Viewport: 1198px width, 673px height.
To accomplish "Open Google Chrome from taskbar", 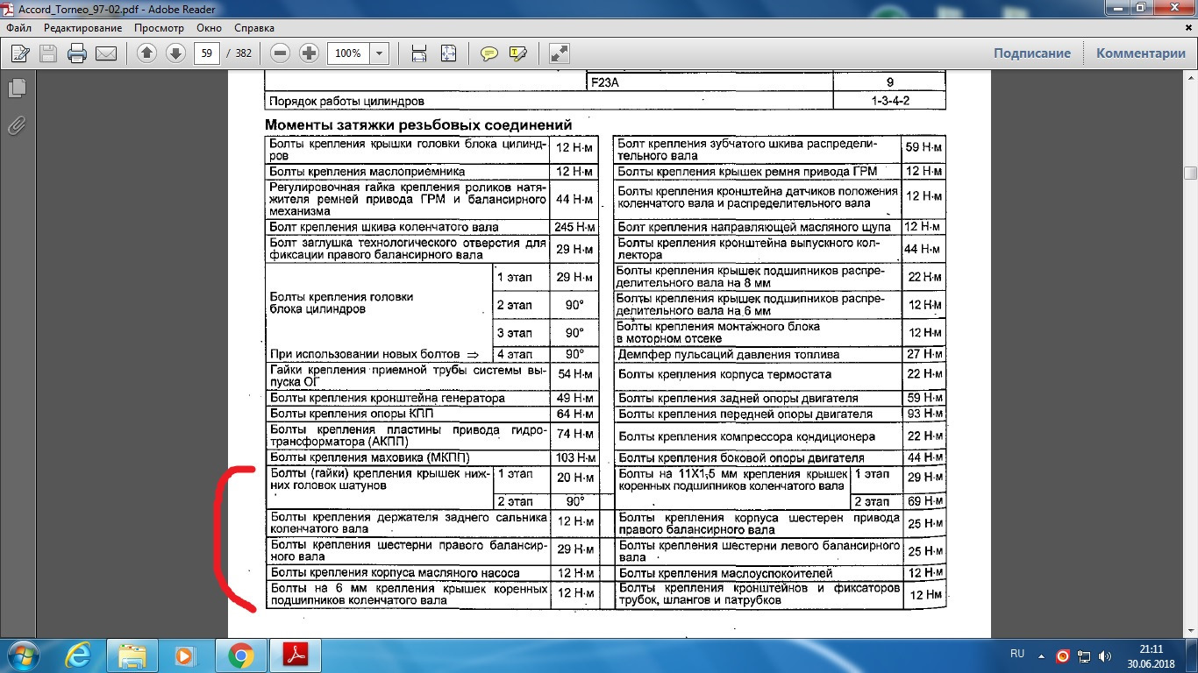I will click(x=241, y=655).
